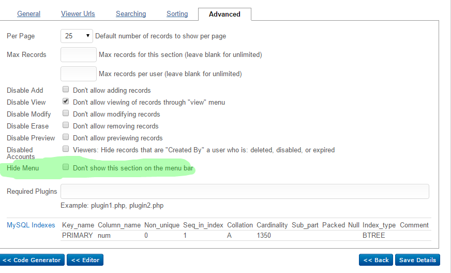The image size is (451, 273).
Task: Click the Max records for this section field
Action: click(x=79, y=54)
